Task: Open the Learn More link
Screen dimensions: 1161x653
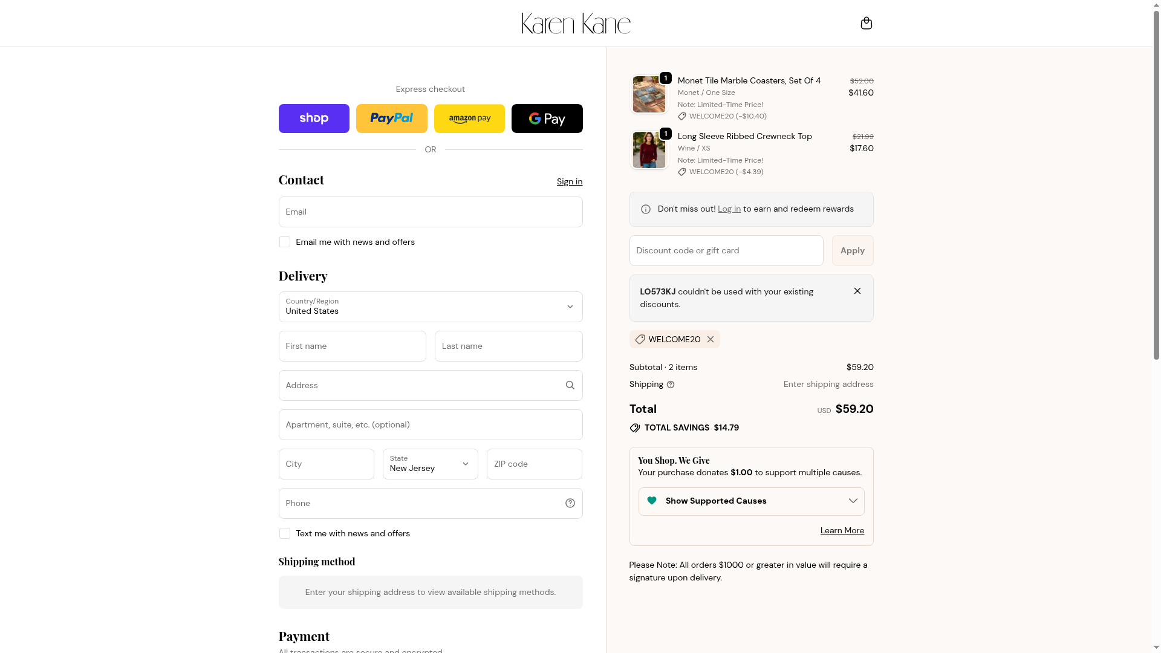Action: tap(842, 530)
